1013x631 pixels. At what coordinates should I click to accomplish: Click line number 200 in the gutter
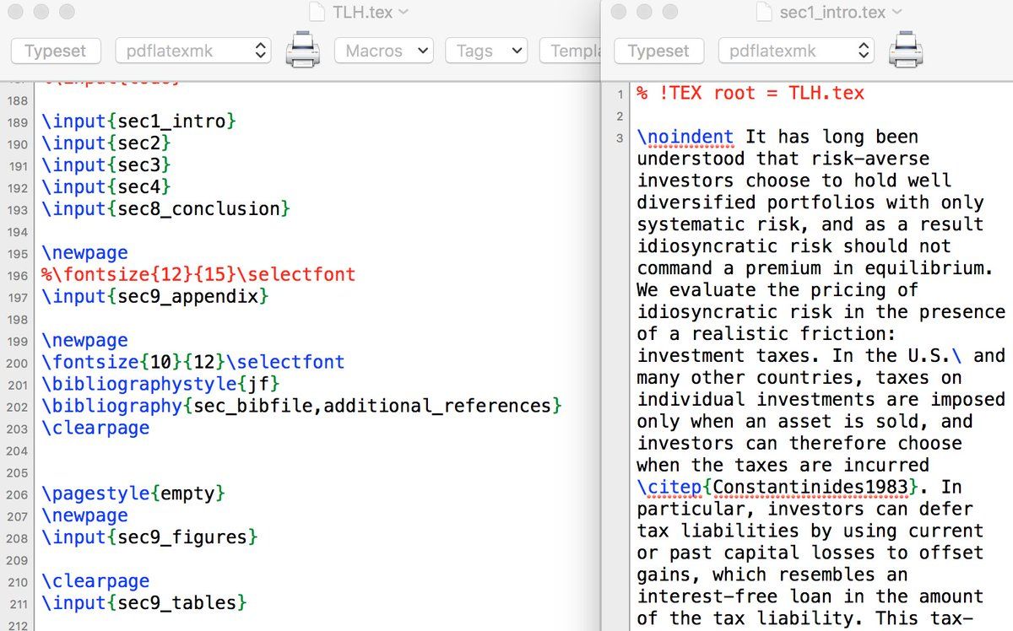(16, 361)
